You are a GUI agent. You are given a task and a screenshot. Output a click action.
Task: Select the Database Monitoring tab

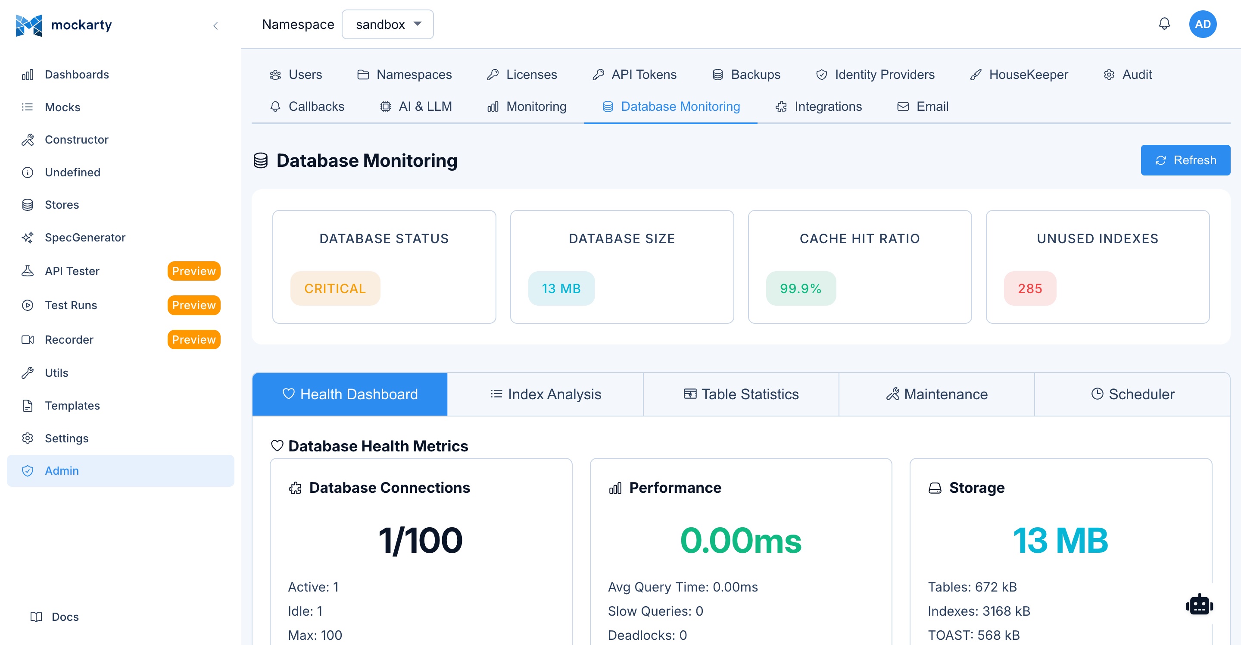tap(670, 106)
